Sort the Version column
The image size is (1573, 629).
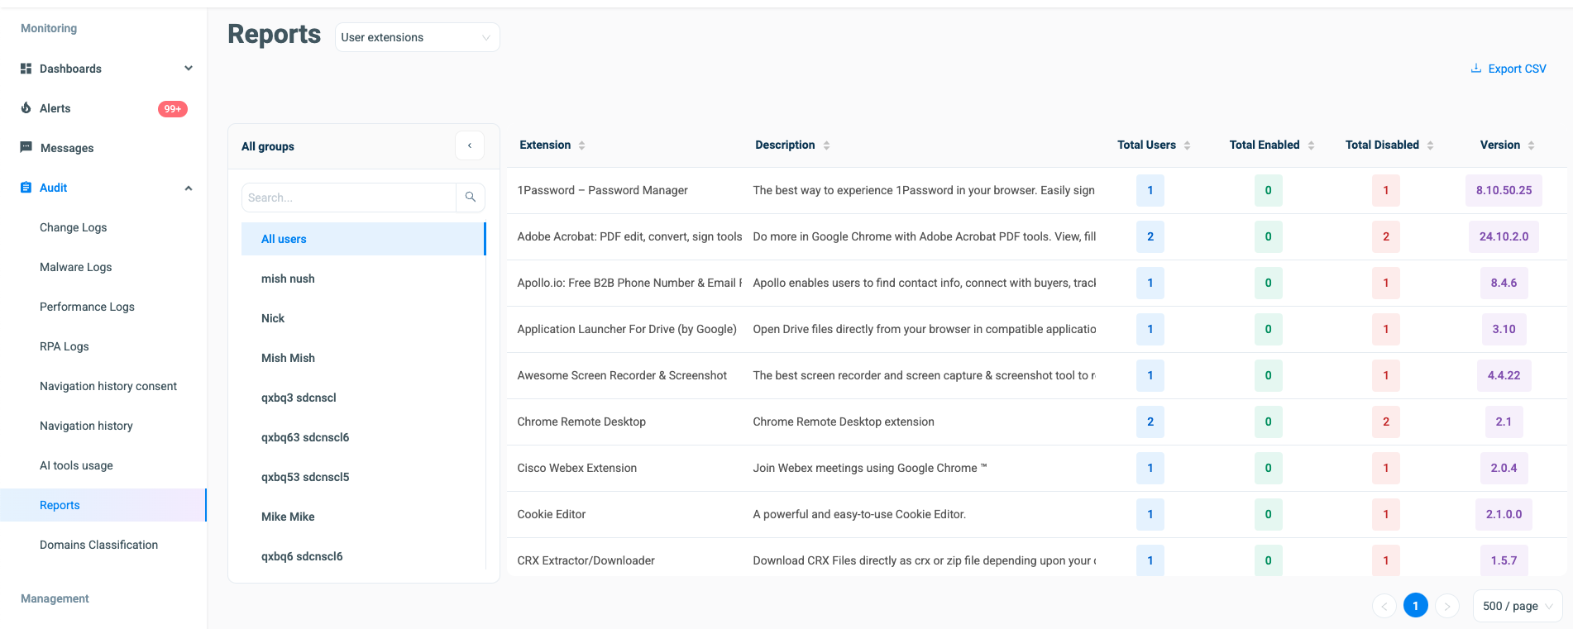coord(1532,145)
